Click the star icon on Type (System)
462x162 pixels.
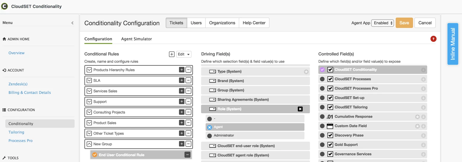306,72
